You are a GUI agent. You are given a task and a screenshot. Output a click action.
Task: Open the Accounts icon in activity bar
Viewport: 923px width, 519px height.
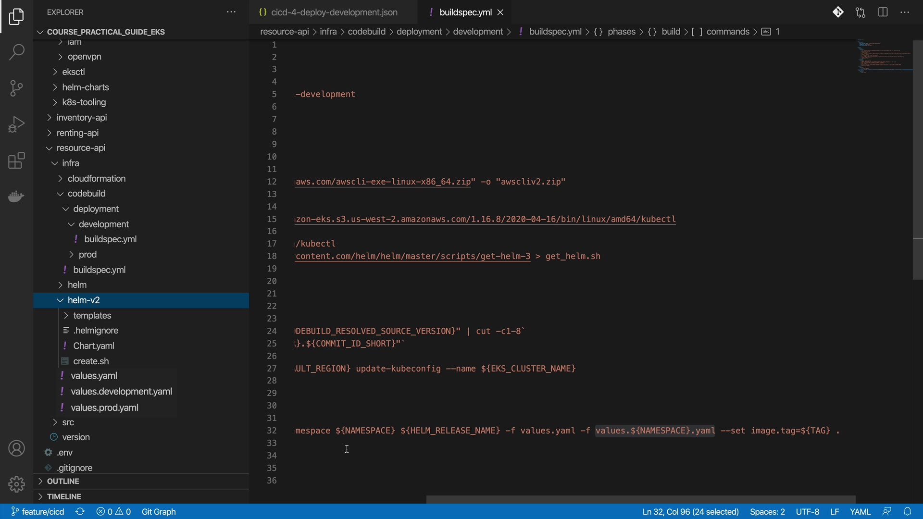click(16, 448)
